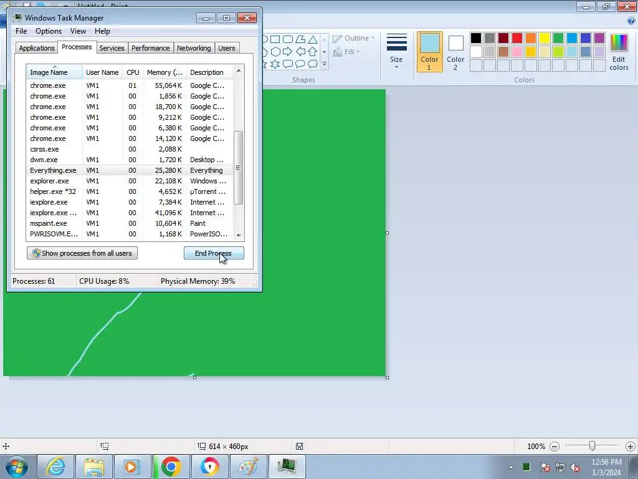Switch to Paint on the taskbar
Screen dimensions: 638x479
pos(248,467)
